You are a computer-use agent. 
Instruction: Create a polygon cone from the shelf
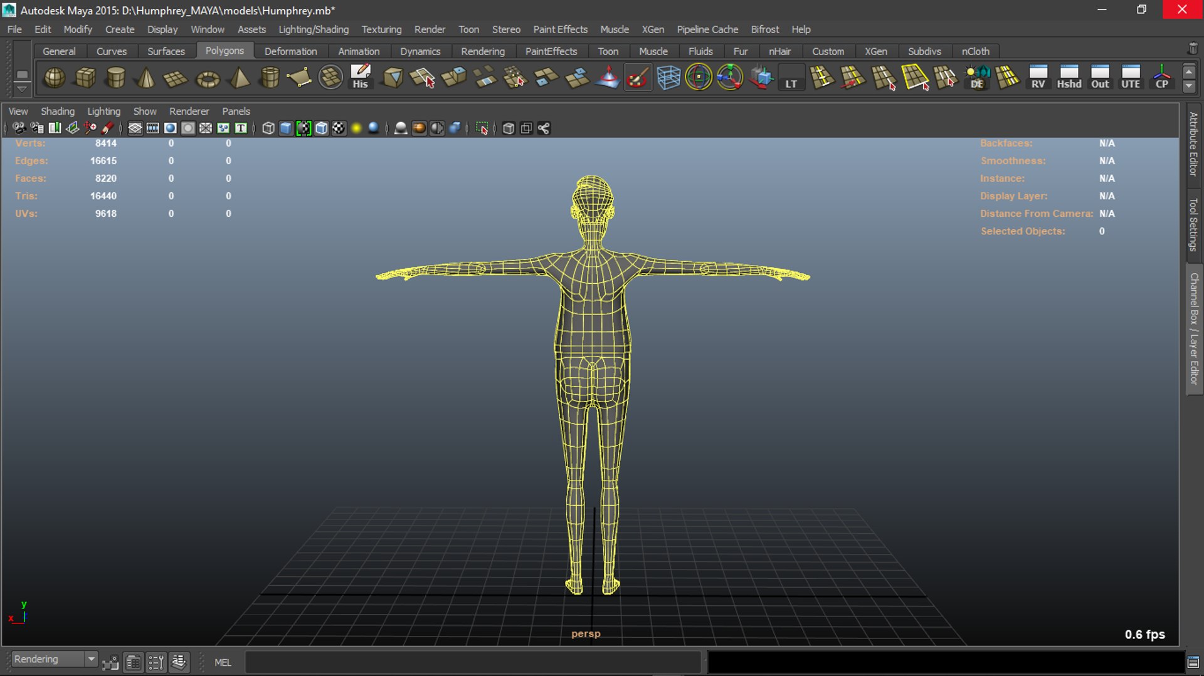click(146, 78)
